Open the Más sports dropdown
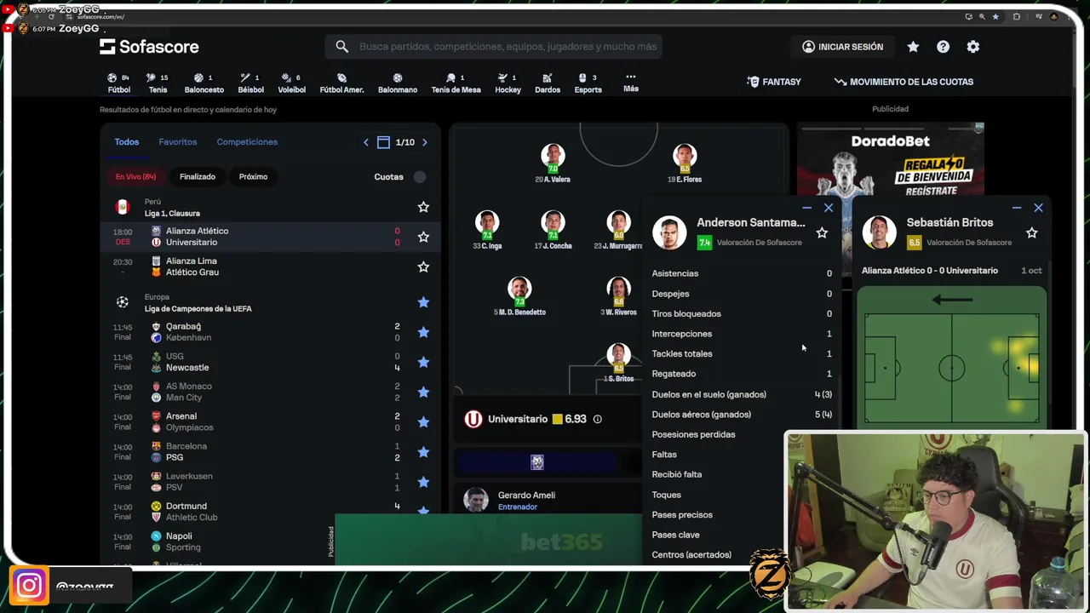Screen dimensions: 1090x613 631,83
